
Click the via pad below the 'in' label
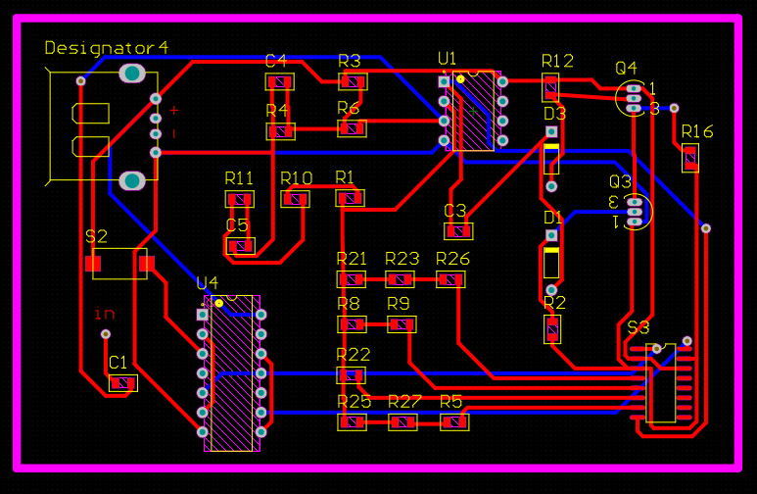click(105, 334)
